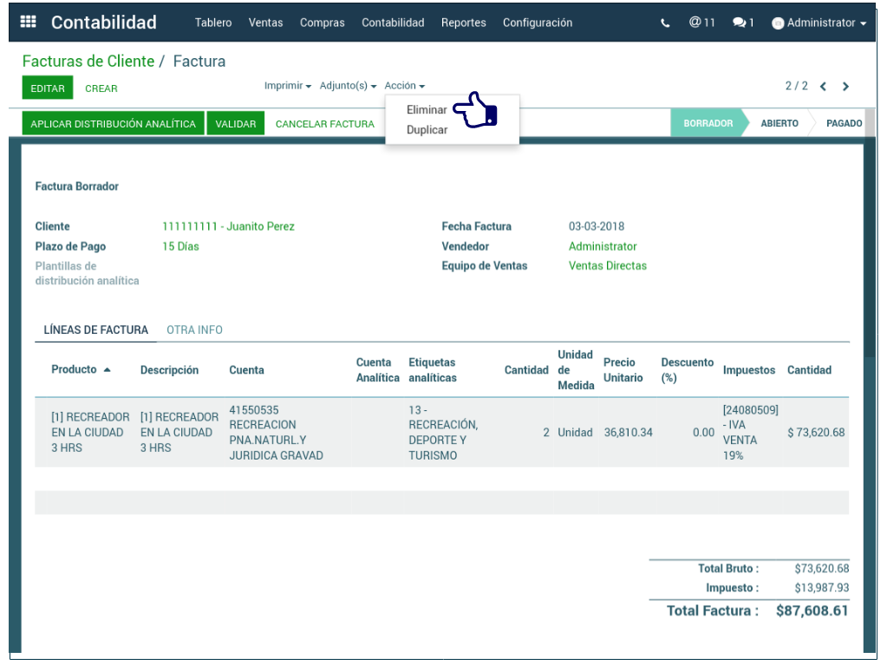This screenshot has width=887, height=665.
Task: Switch to the Otra Info tab
Action: coord(194,330)
